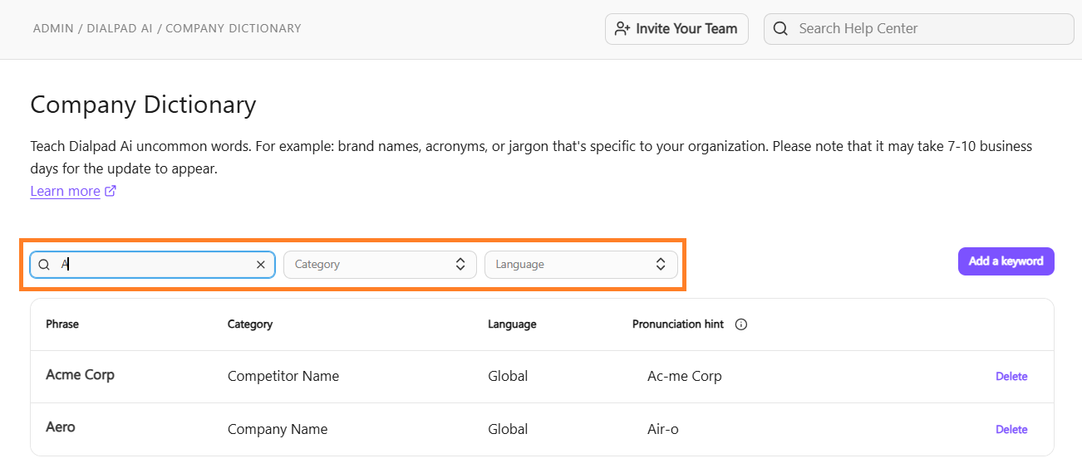Viewport: 1082px width, 468px height.
Task: Click the Category column header
Action: pos(250,324)
